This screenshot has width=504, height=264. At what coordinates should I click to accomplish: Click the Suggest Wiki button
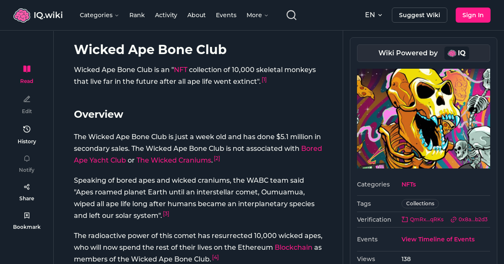pyautogui.click(x=419, y=15)
